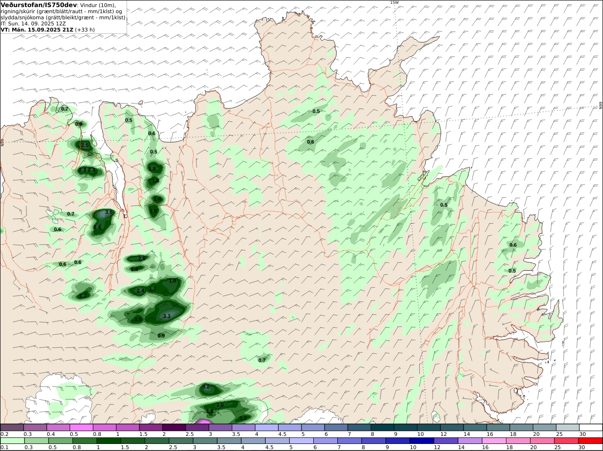Click the 66N latitude label at the right edge
The width and height of the screenshot is (603, 451).
coord(601,105)
